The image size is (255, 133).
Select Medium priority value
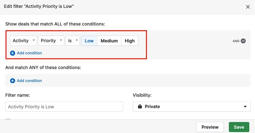coord(109,41)
